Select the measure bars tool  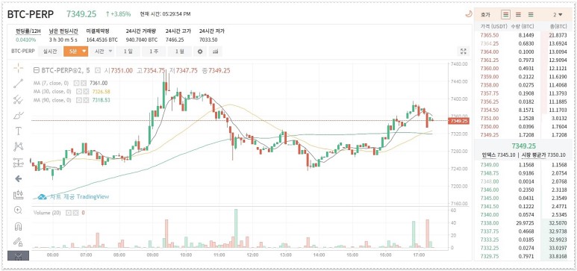[18, 194]
